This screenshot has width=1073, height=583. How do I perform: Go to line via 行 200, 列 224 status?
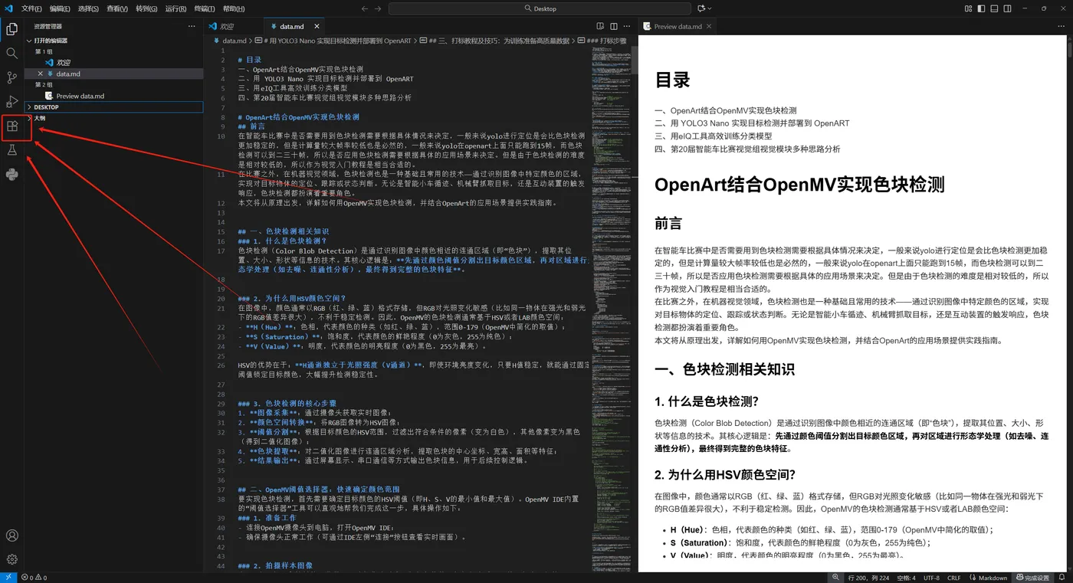(x=869, y=577)
